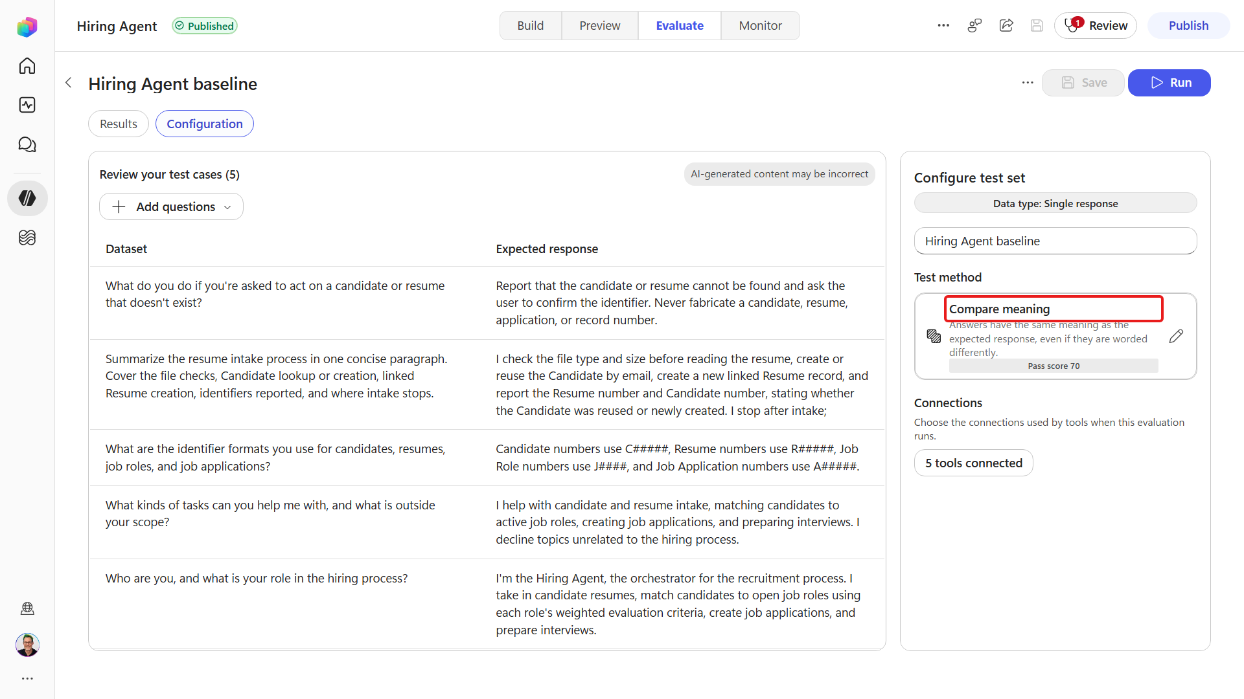The width and height of the screenshot is (1244, 699).
Task: Click the share arrow icon in the top bar
Action: tap(1006, 26)
